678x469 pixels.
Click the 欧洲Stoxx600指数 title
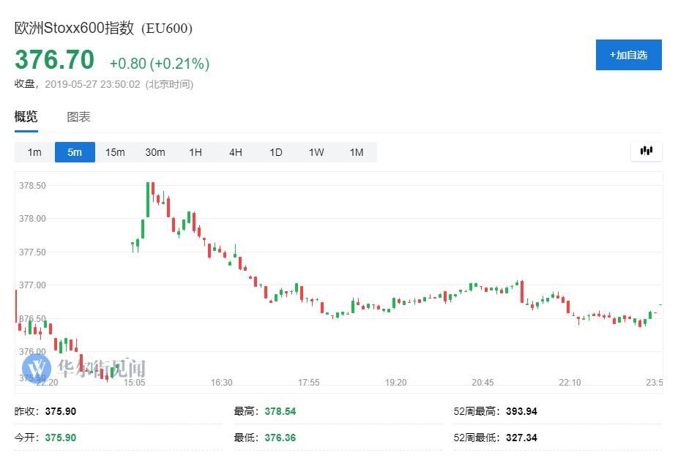pos(75,29)
